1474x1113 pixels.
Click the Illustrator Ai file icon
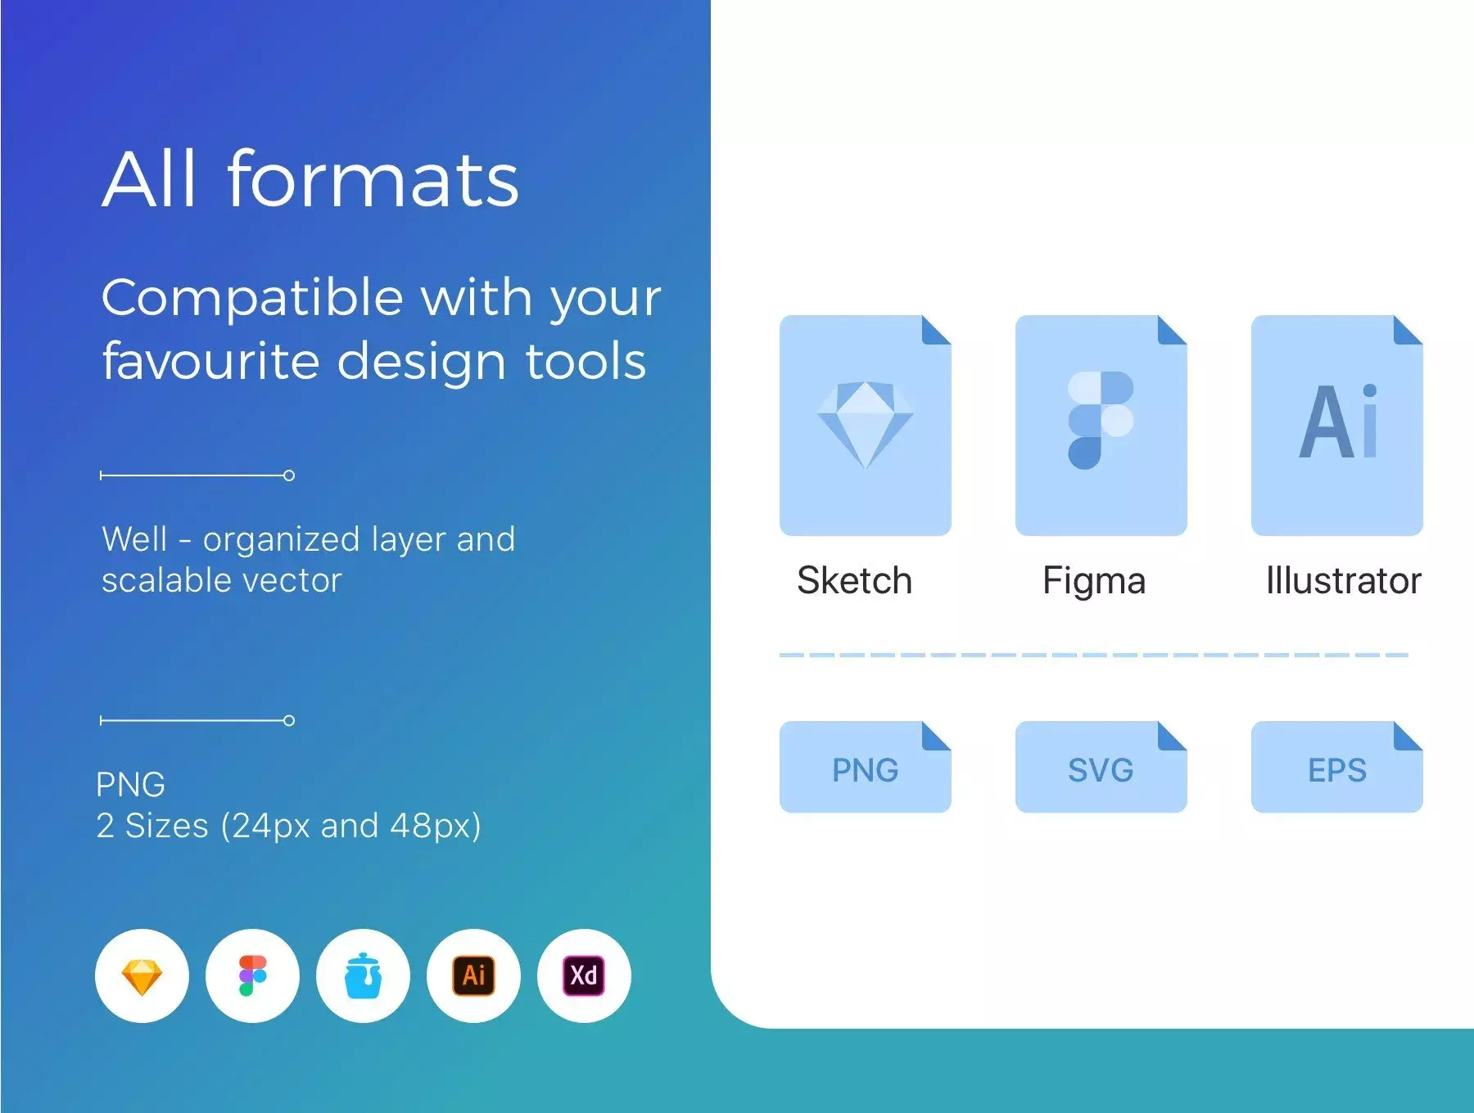point(1336,426)
